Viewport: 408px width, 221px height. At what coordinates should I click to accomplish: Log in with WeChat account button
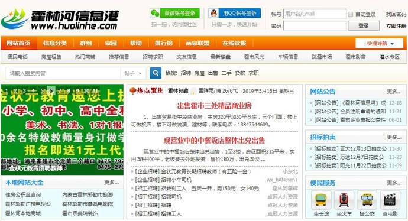pos(174,13)
